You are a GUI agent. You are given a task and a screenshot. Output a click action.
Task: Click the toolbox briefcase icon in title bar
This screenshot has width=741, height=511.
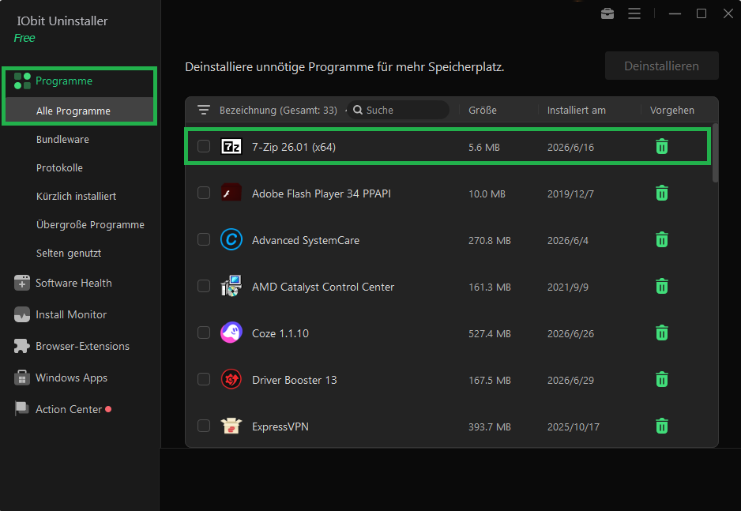click(x=607, y=13)
